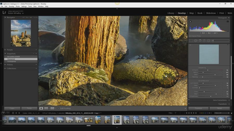
Task: Select the Radial Filter tool
Action: click(x=209, y=41)
